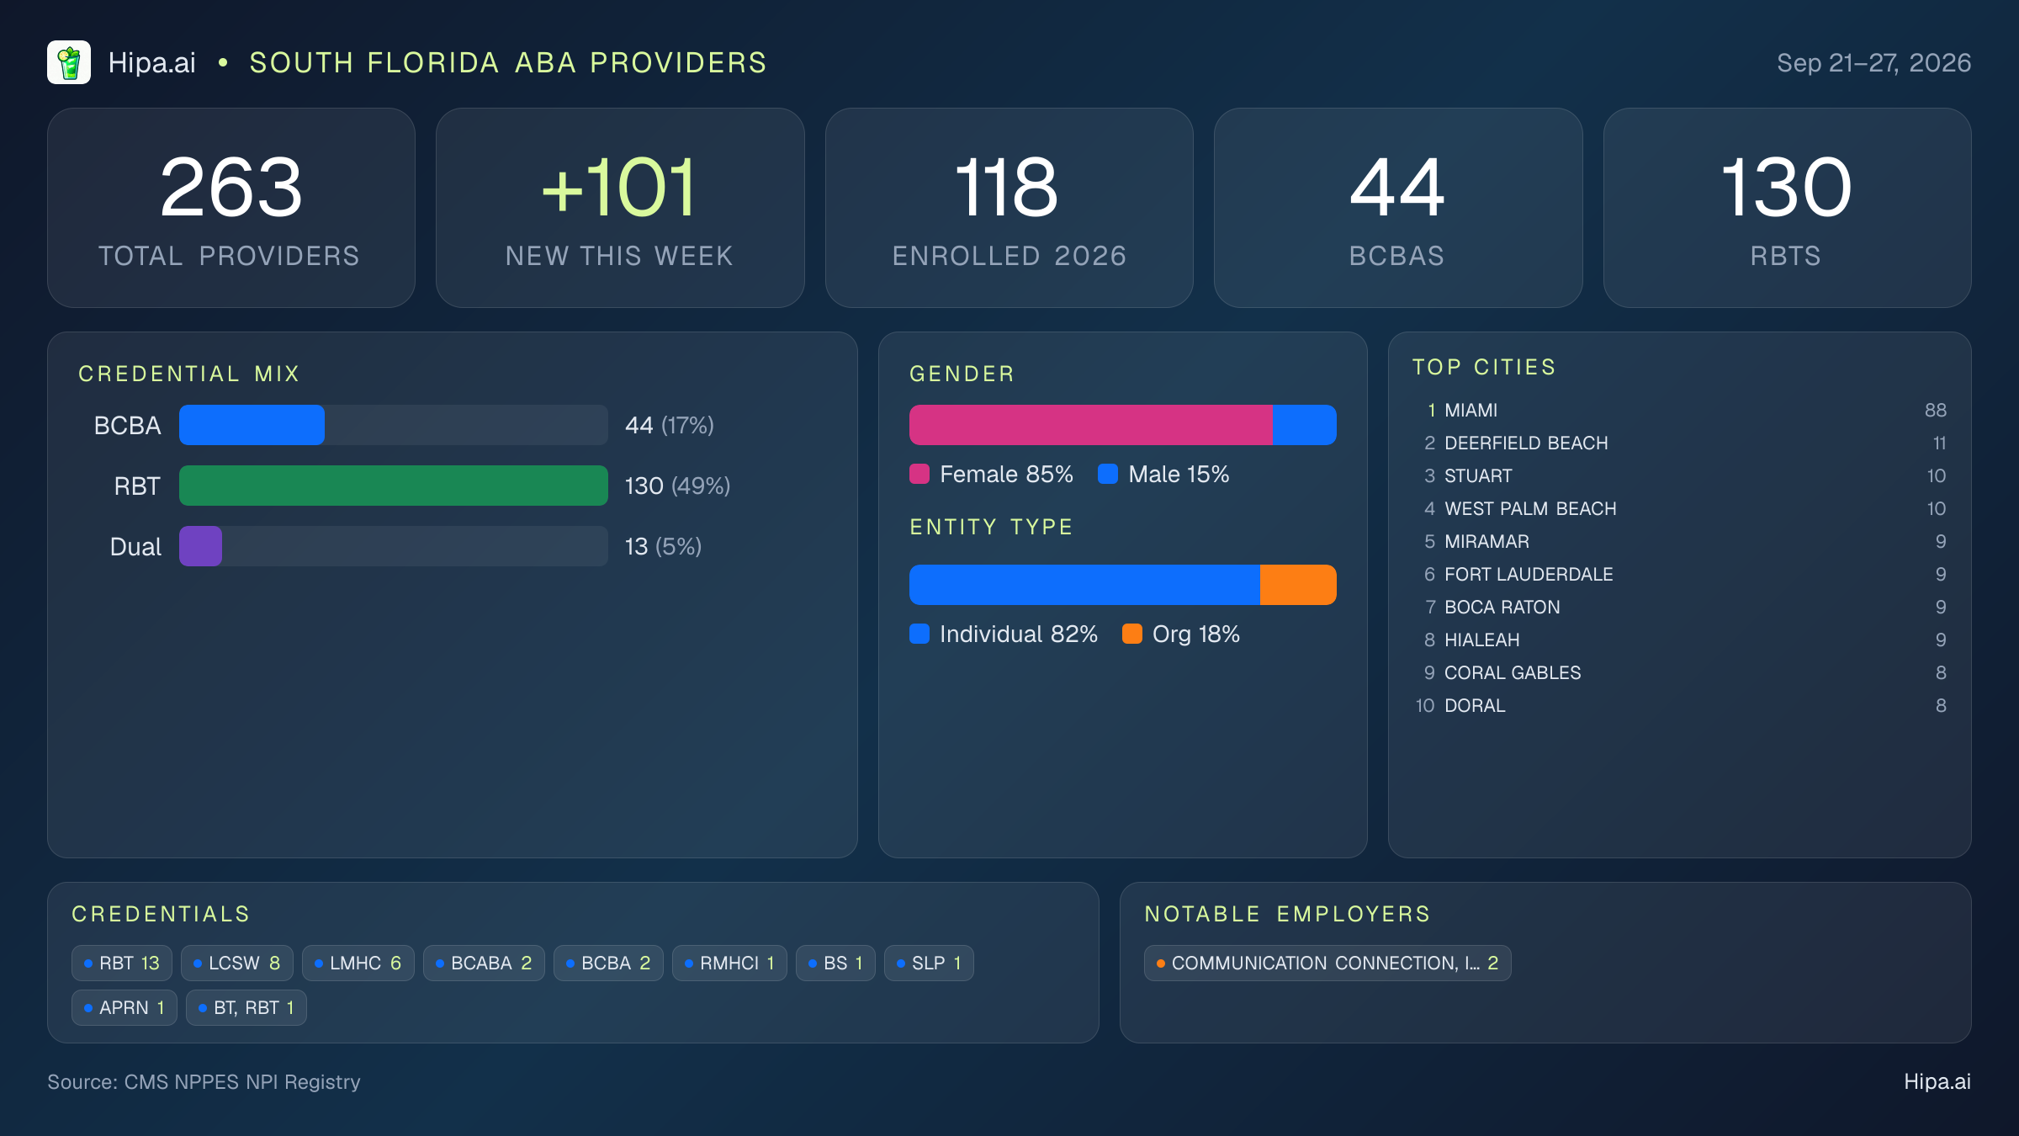Select the South Florida ABA Providers title
The width and height of the screenshot is (2019, 1136).
[508, 62]
